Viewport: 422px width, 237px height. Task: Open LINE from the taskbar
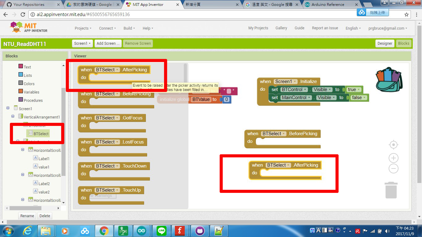coord(162,231)
